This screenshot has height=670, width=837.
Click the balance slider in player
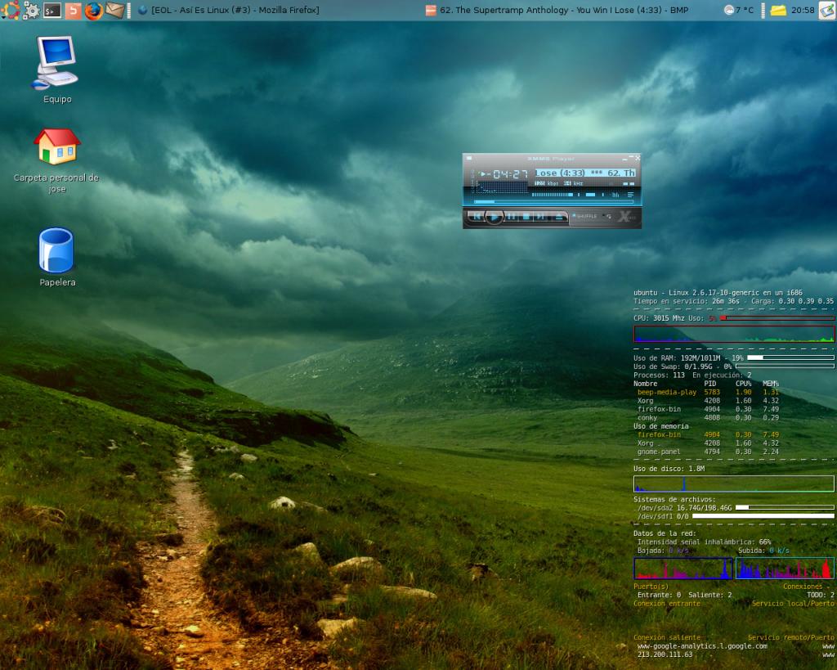[591, 195]
